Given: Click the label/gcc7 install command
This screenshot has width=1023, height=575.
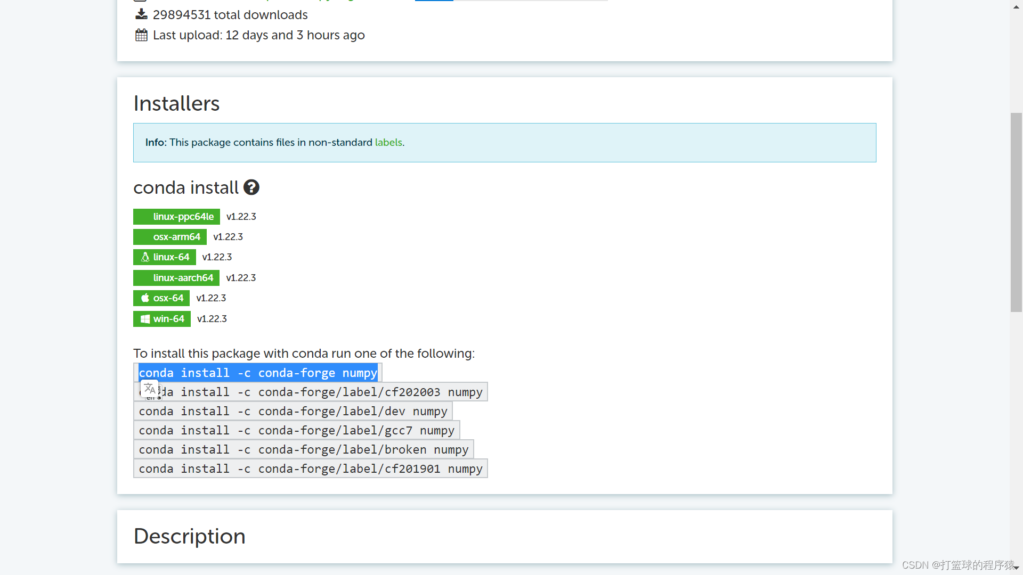Looking at the screenshot, I should [x=296, y=431].
